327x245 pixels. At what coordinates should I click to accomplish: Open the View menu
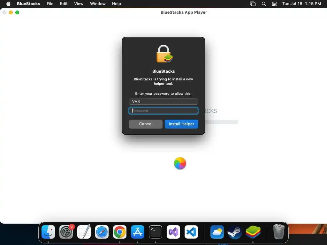tap(79, 4)
